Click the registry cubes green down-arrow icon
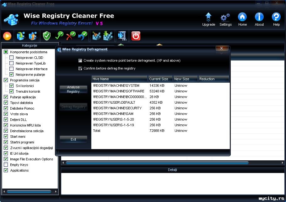This screenshot has height=202, width=286. pyautogui.click(x=108, y=36)
